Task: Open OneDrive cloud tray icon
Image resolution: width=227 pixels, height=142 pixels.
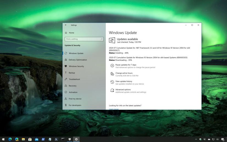Action: [209, 140]
